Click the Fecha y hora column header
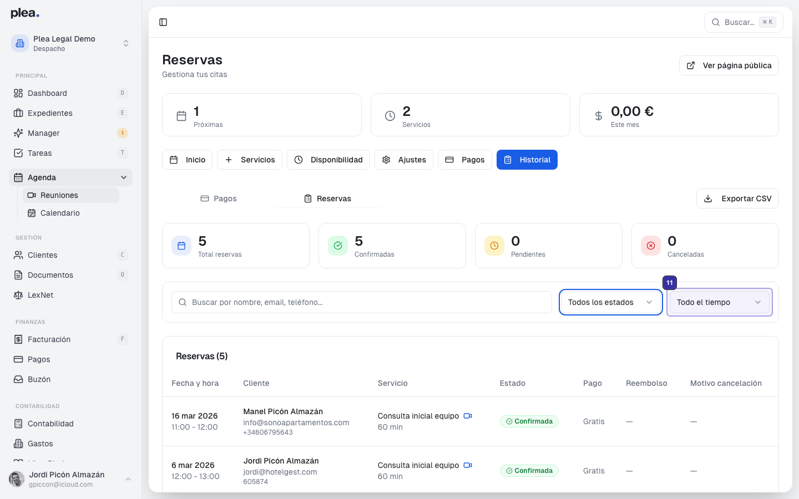Image resolution: width=799 pixels, height=499 pixels. [x=195, y=383]
